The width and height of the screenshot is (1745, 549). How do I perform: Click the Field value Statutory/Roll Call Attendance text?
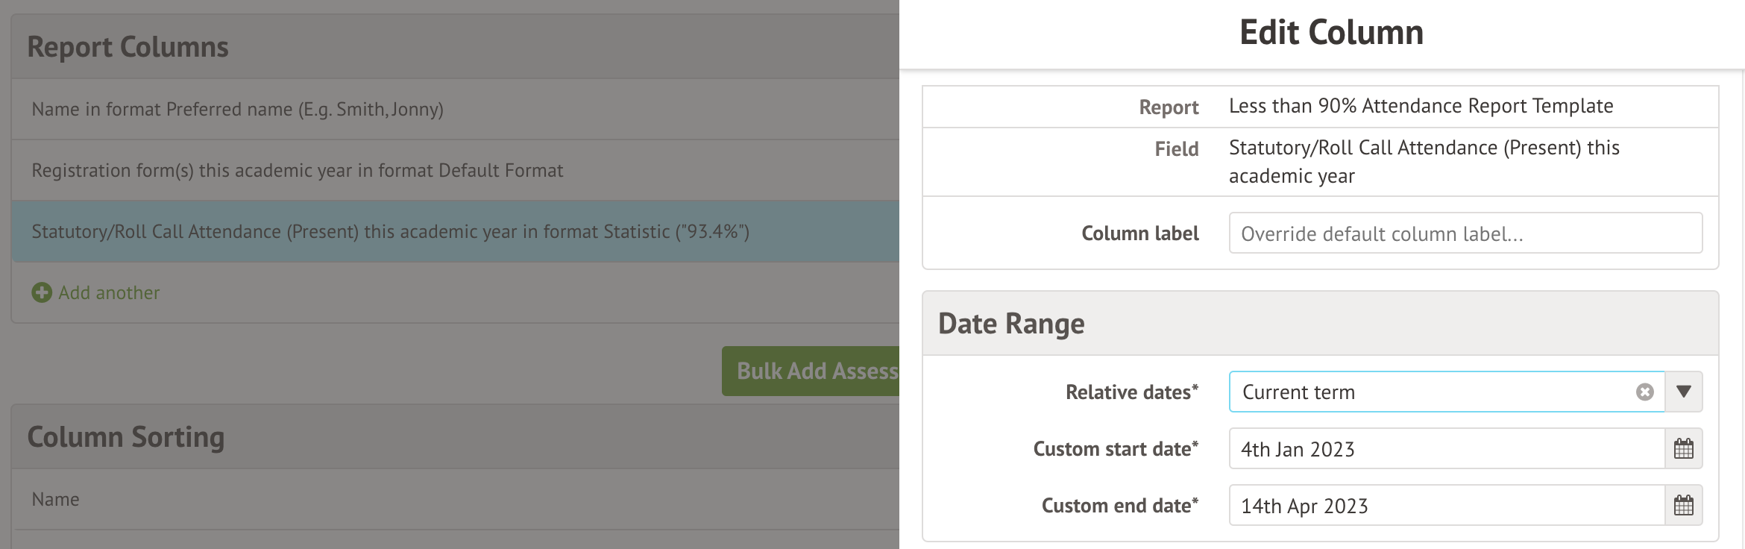(1423, 161)
